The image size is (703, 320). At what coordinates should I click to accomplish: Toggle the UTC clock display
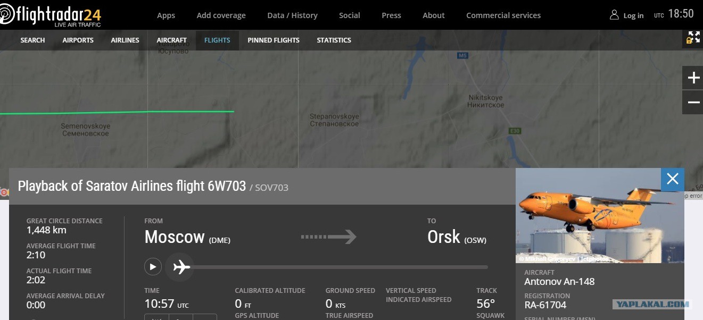tap(674, 14)
